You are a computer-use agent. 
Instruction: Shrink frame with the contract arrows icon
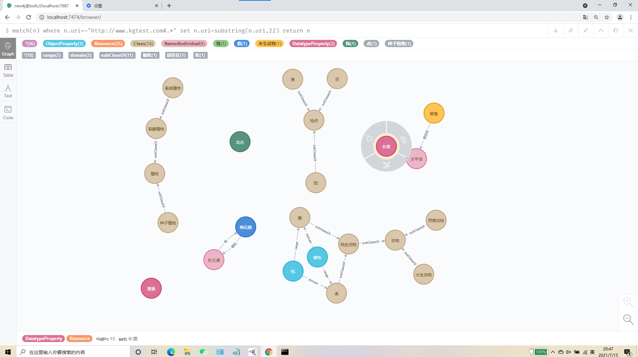pos(585,30)
